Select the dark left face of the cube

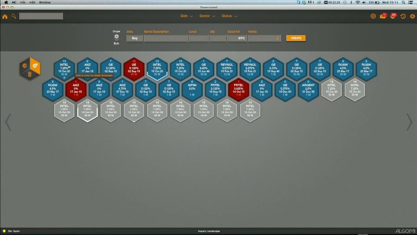point(24,66)
